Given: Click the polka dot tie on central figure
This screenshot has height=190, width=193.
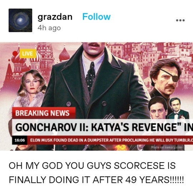Looking at the screenshot, I should coord(91,76).
